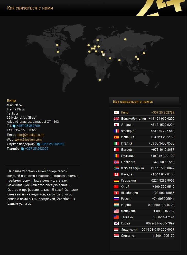Call the Tel number +357 25 262789
187x255 pixels.
(28, 126)
